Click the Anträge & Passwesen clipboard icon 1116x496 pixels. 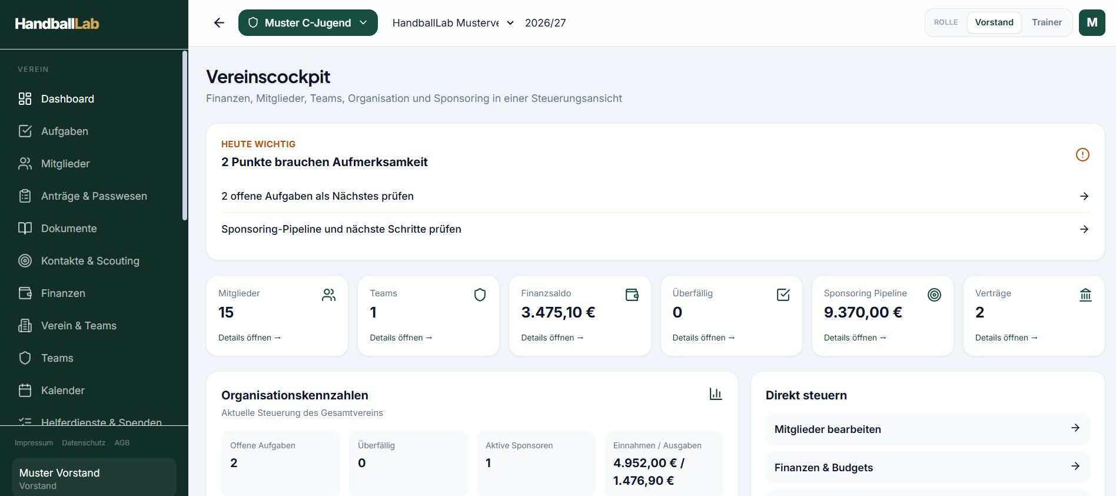point(25,196)
